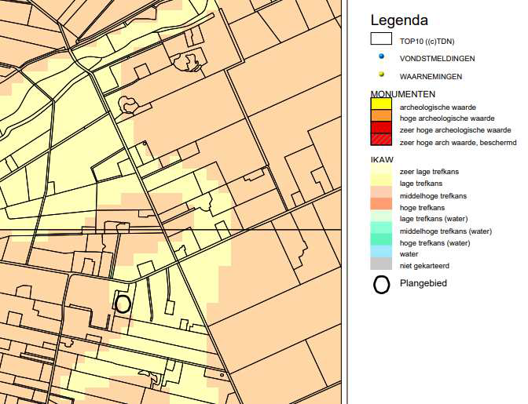
Task: Click the MONUMENTEN heading
Action: [x=403, y=94]
